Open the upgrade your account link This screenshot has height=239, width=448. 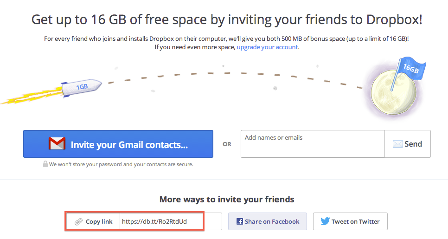coord(267,47)
